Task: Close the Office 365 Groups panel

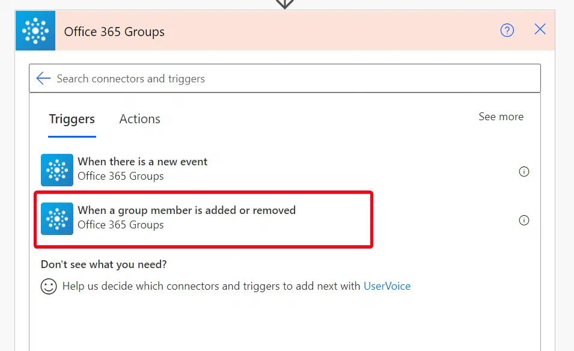Action: pos(540,29)
